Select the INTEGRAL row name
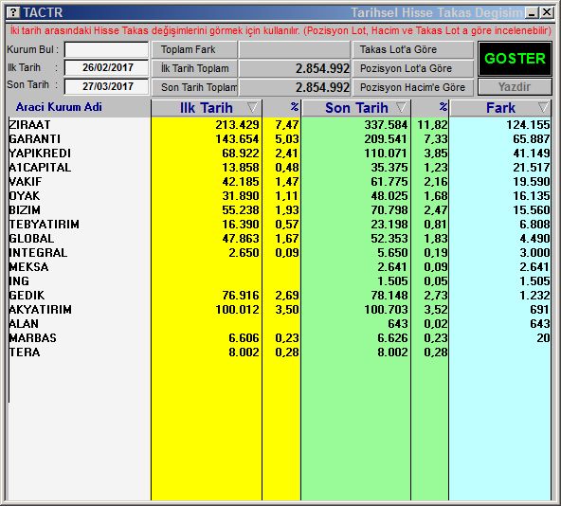 [38, 253]
